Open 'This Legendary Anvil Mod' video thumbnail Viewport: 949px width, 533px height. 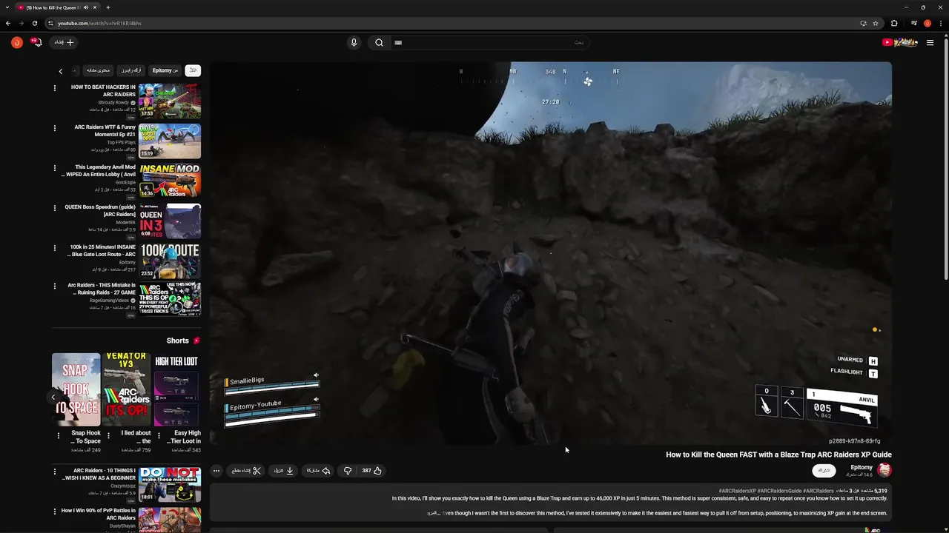tap(170, 181)
